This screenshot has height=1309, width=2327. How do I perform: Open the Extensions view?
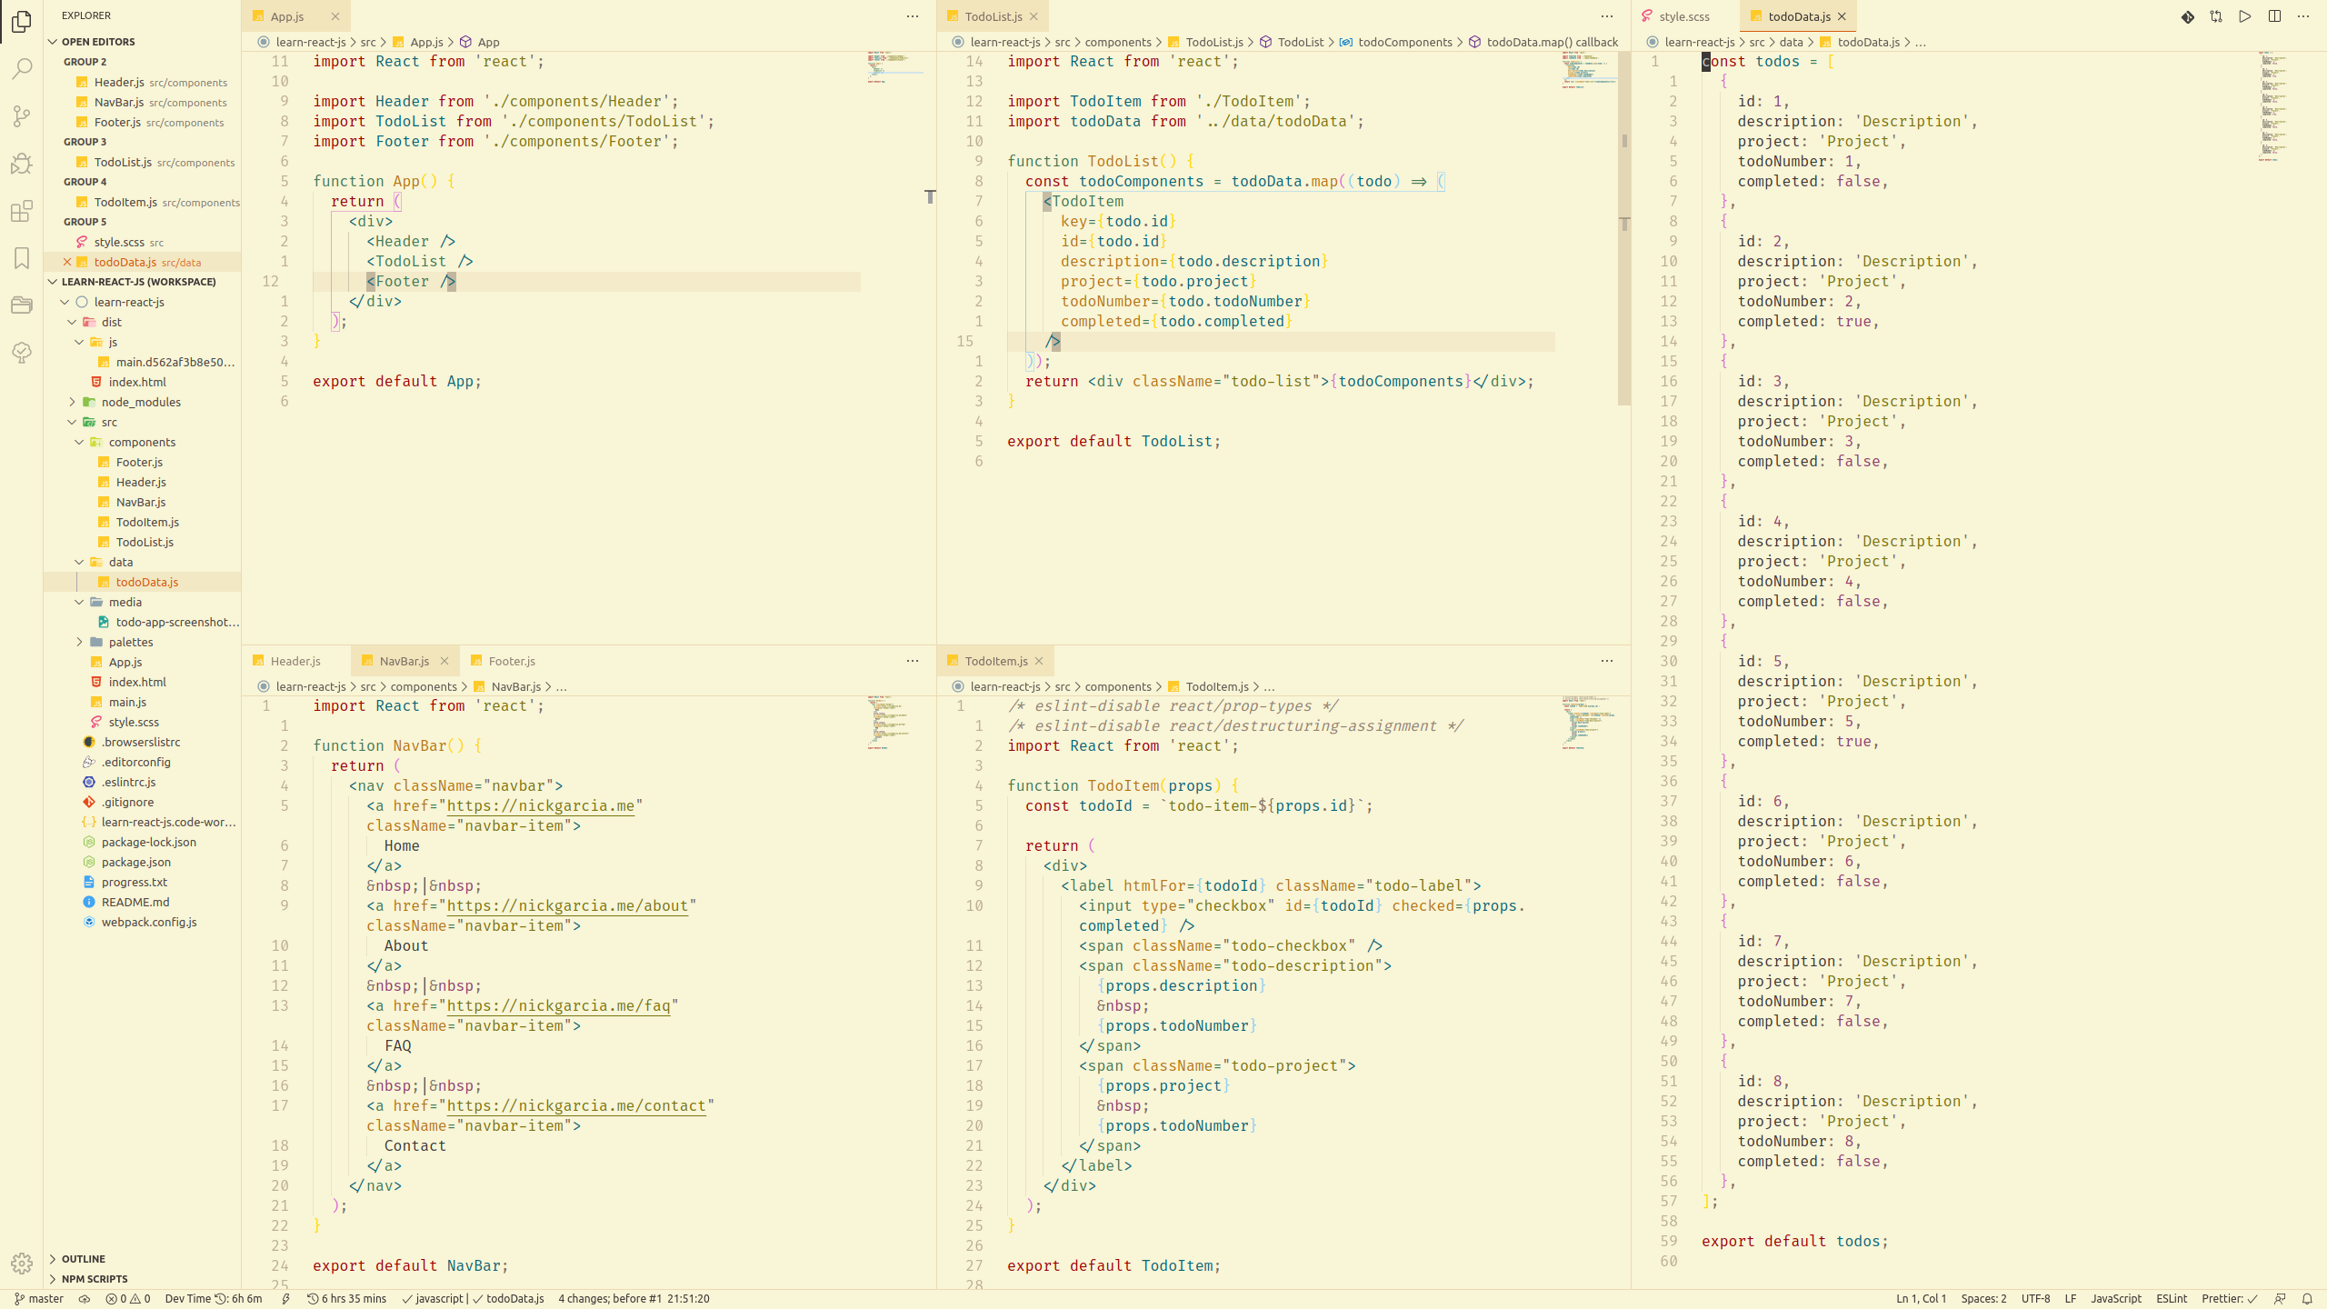click(22, 211)
